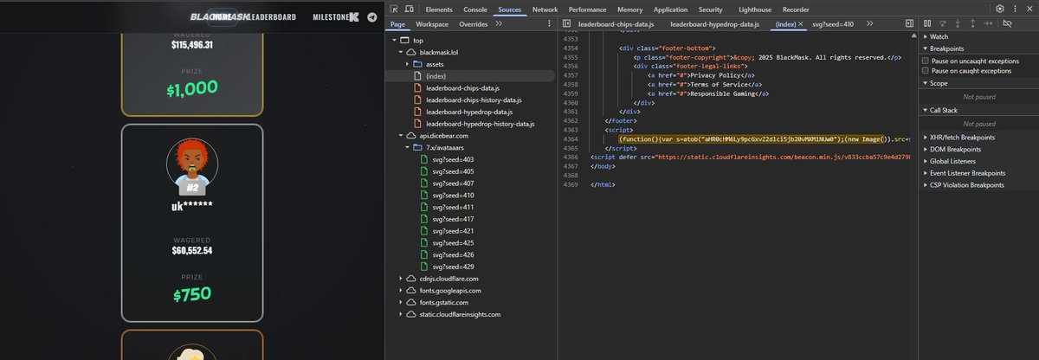
Task: Open the Performance panel
Action: [587, 9]
